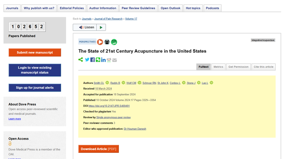Open the Cite this article tab
Image resolution: width=284 pixels, height=159 pixels.
click(x=263, y=67)
